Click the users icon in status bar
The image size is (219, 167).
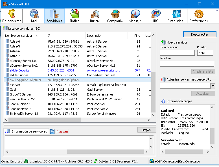pyautogui.click(x=26, y=161)
